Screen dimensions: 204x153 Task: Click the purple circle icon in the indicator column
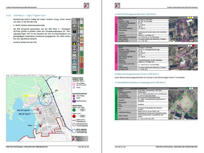coord(74,49)
